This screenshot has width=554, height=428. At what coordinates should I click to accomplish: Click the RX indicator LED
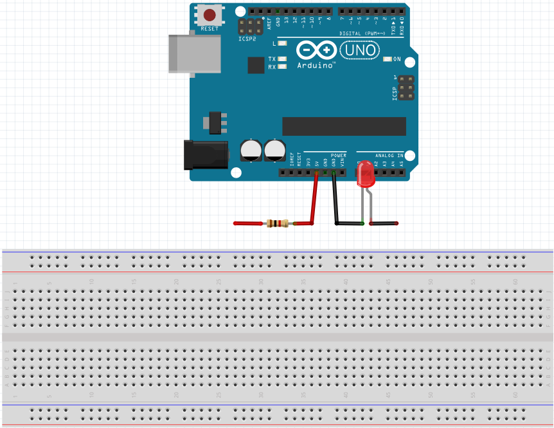(x=281, y=67)
